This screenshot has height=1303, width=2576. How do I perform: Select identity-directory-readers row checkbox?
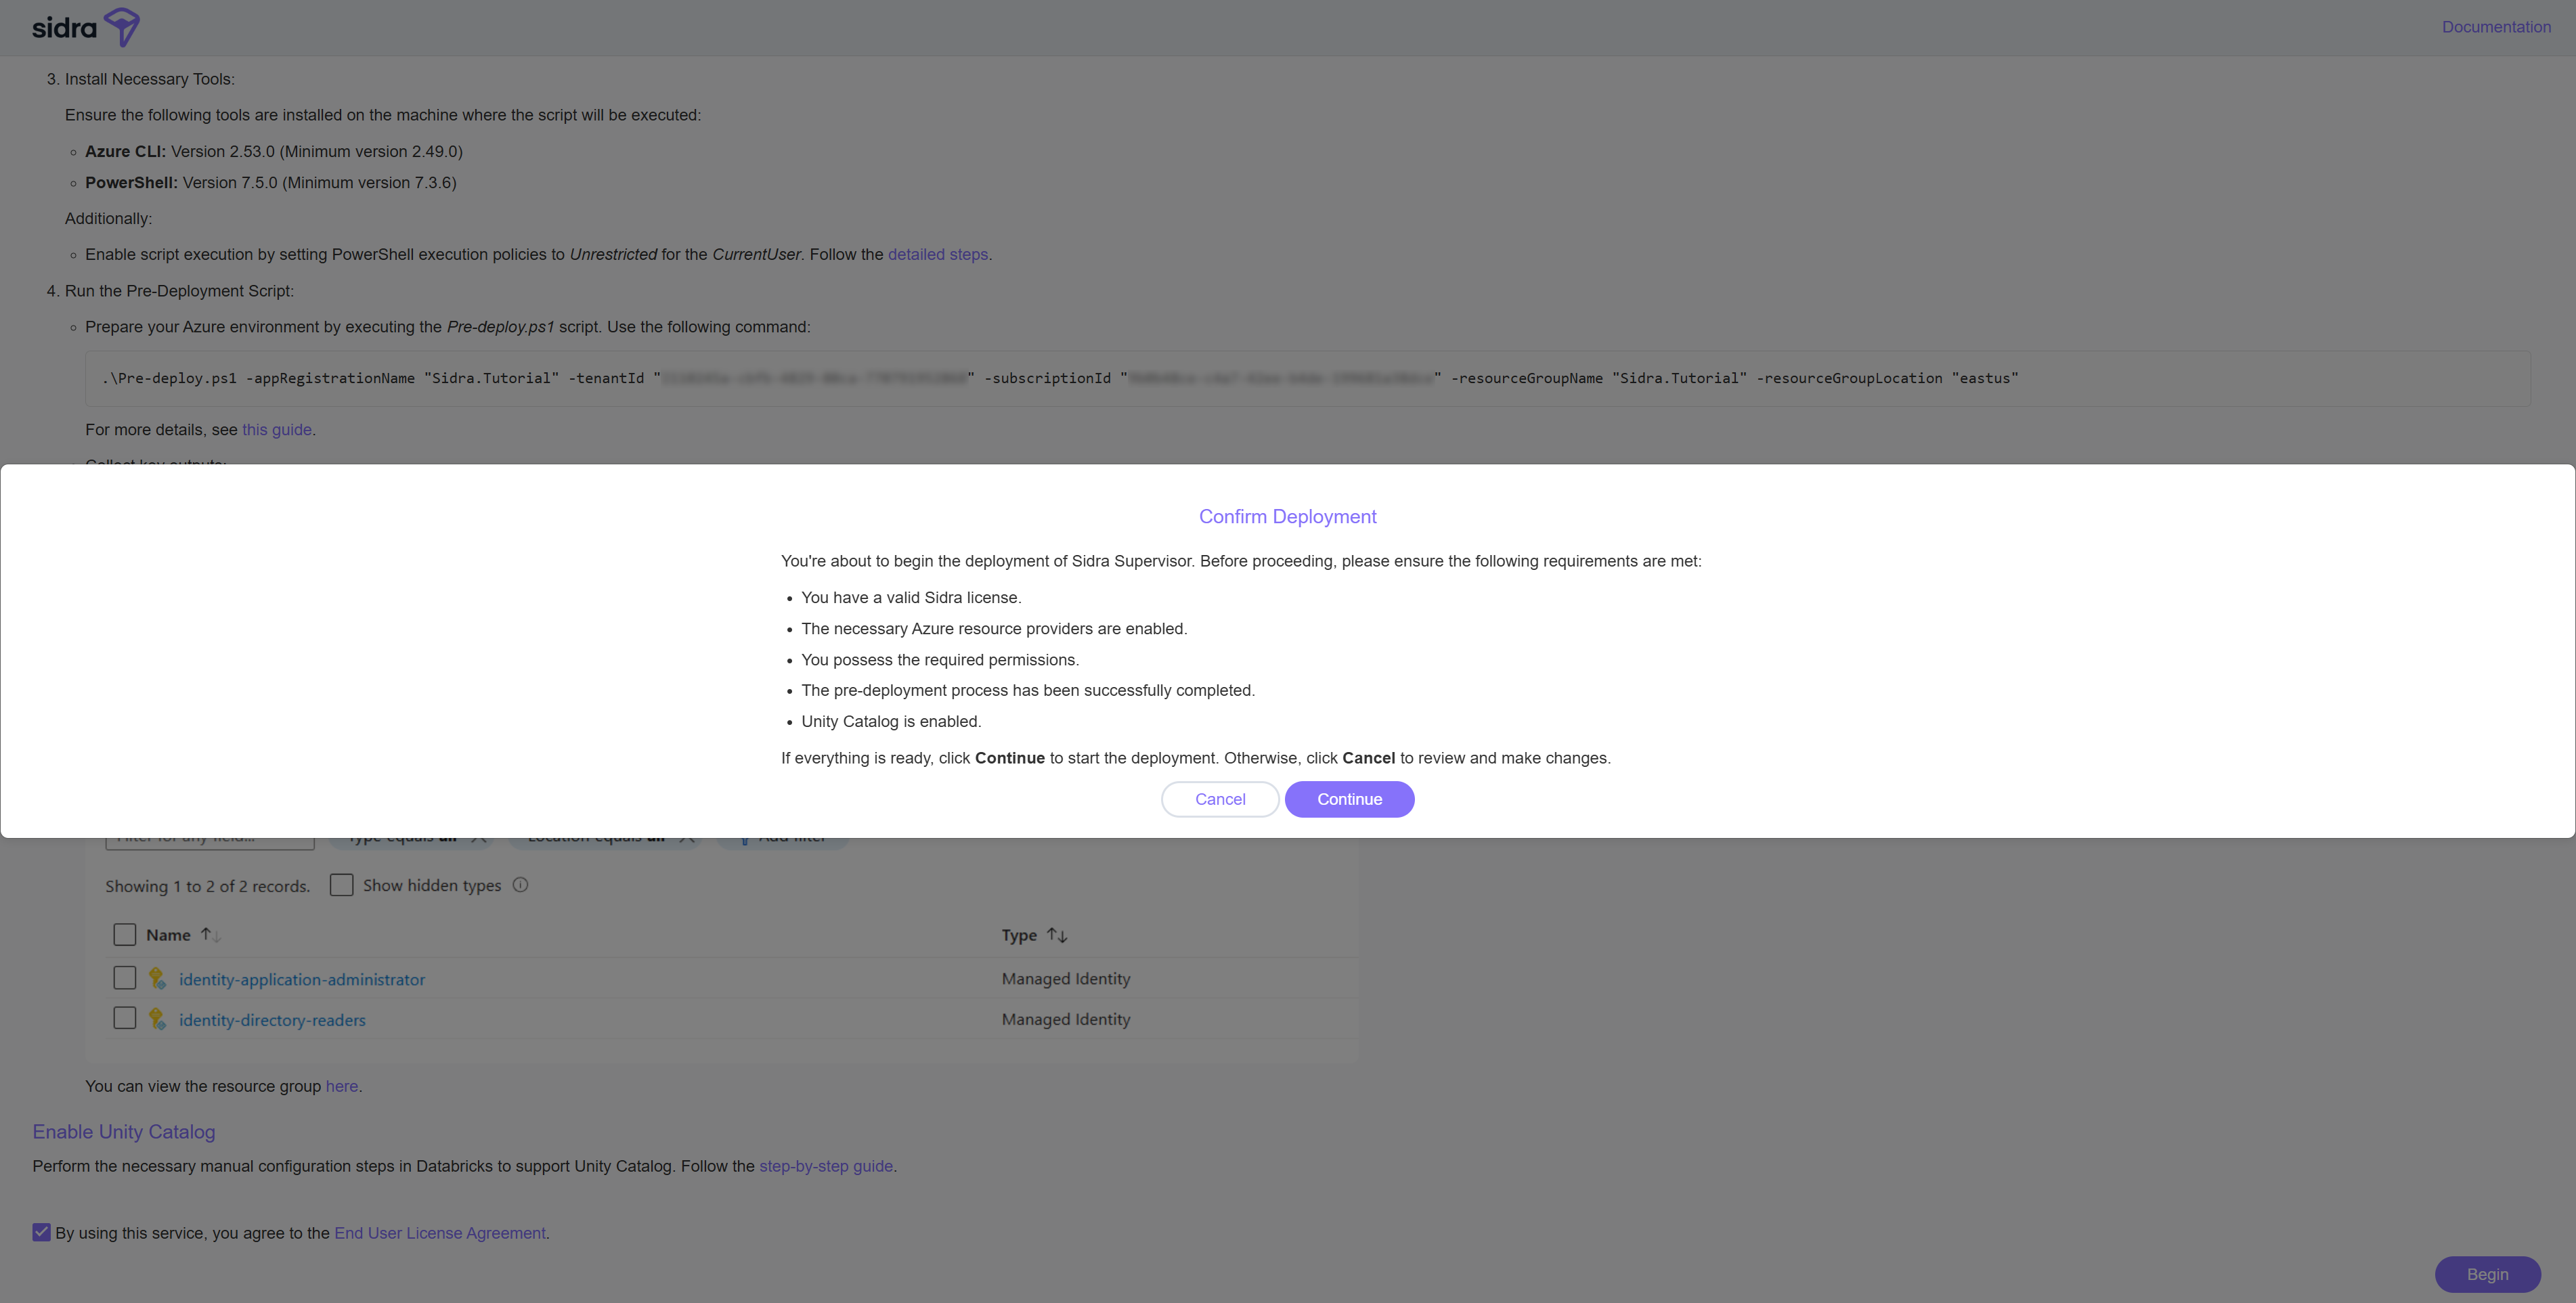(125, 1018)
